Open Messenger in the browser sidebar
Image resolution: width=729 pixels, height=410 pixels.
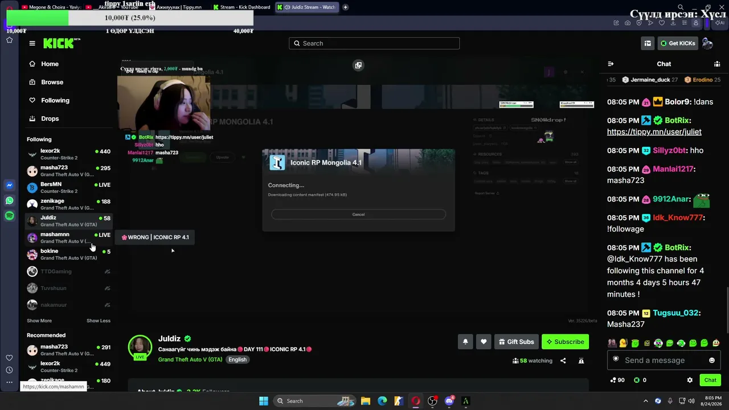10,185
